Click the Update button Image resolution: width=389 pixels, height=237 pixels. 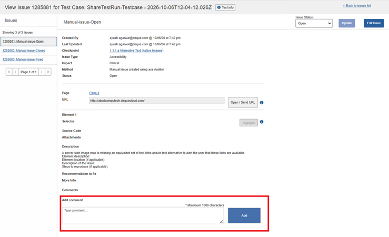pos(346,23)
